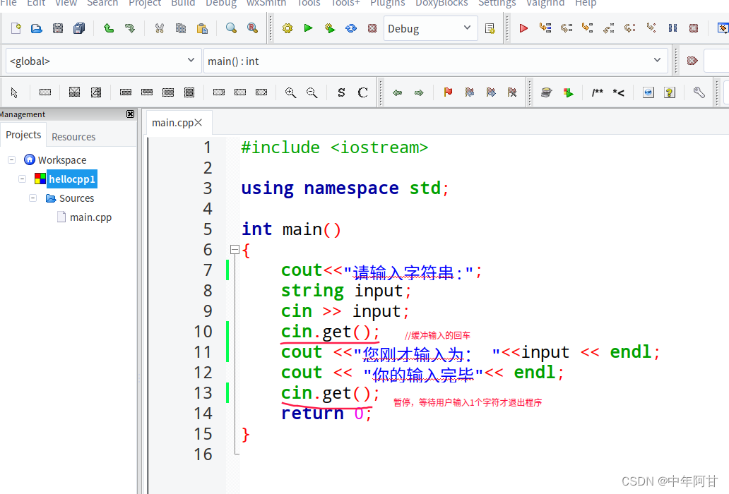
Task: Select the hellocpp1 project
Action: click(x=72, y=179)
